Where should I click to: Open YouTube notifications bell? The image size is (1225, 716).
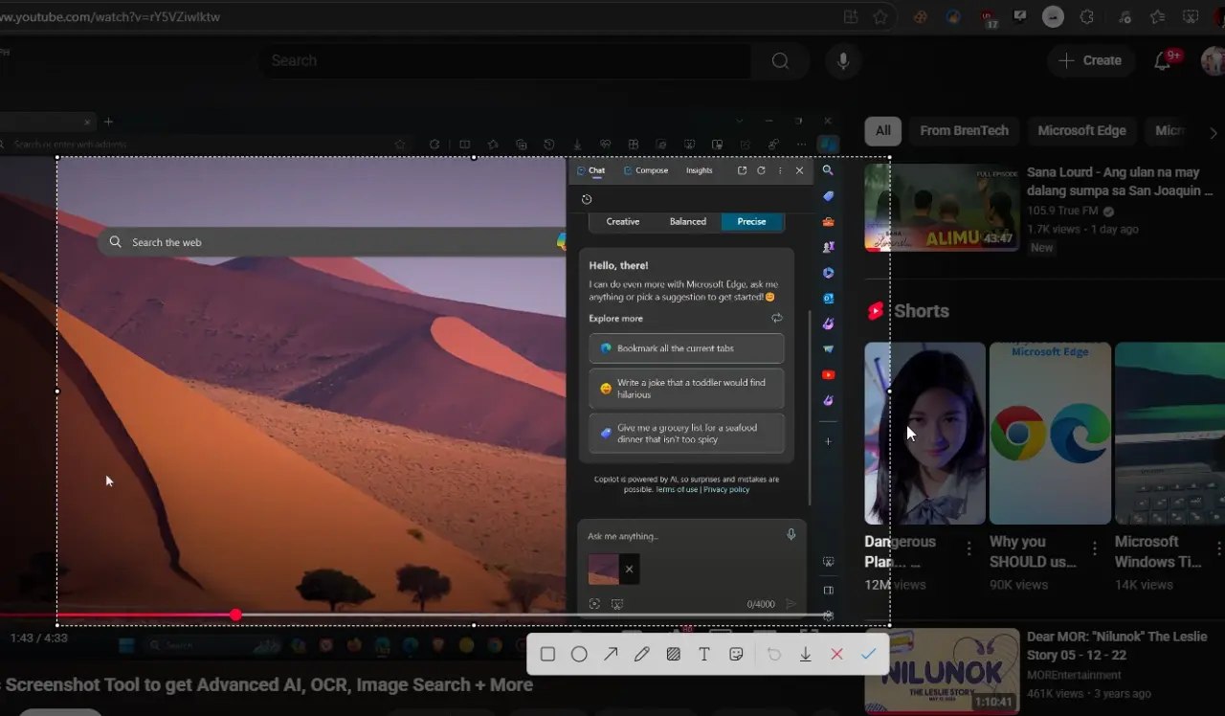pyautogui.click(x=1163, y=60)
